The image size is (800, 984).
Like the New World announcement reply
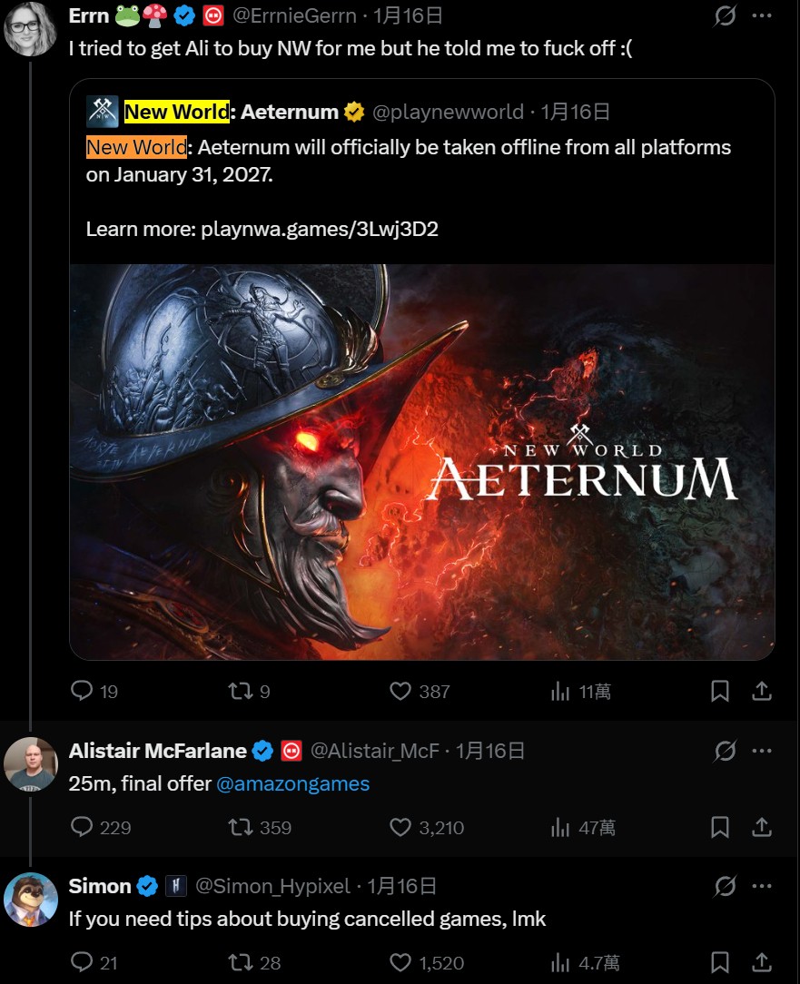(399, 691)
